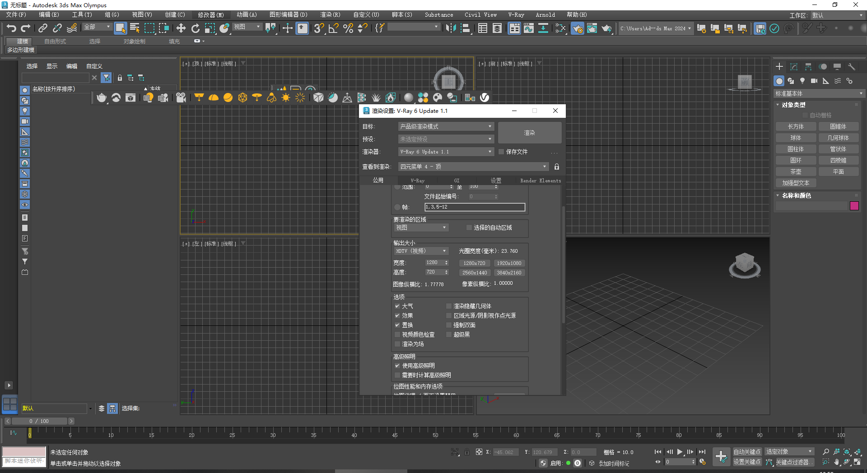867x473 pixels.
Task: Uncheck the 大气 option under 选项
Action: [x=397, y=306]
